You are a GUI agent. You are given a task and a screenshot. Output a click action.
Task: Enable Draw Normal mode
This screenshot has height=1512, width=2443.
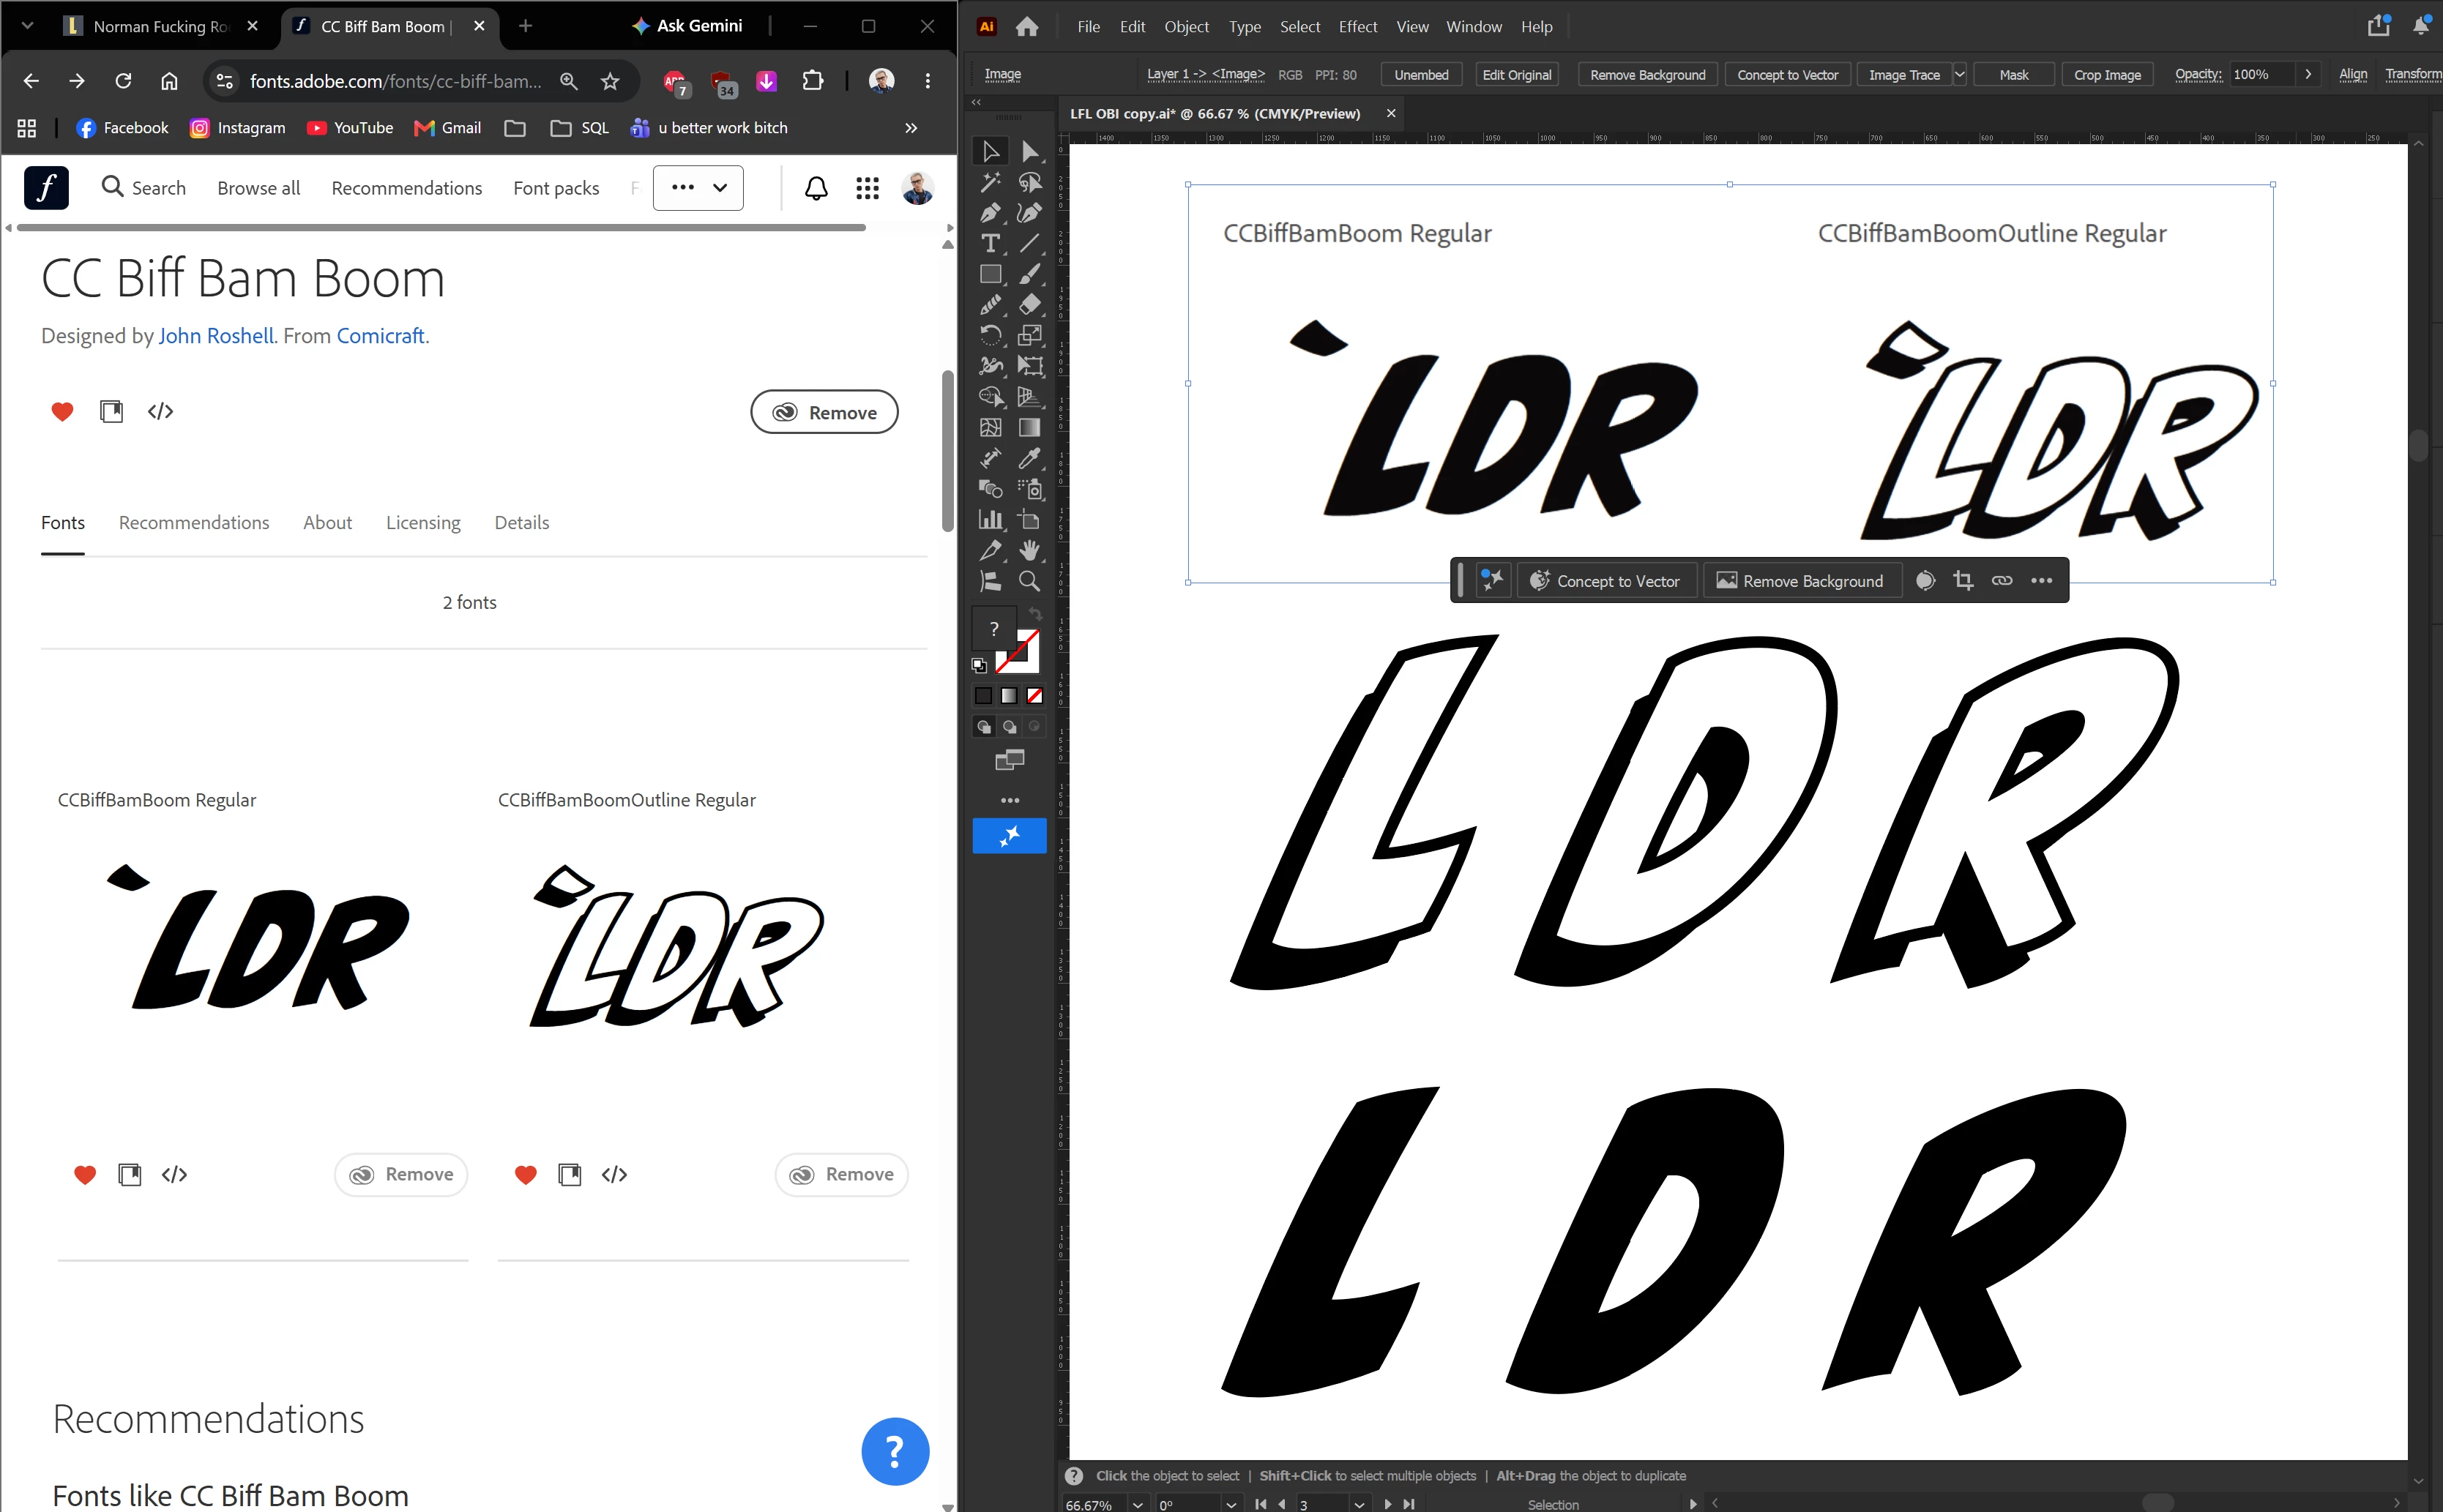click(x=983, y=727)
